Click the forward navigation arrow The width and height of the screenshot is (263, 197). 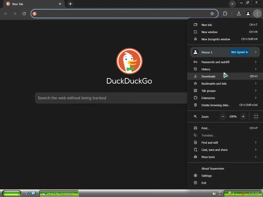tap(15, 14)
